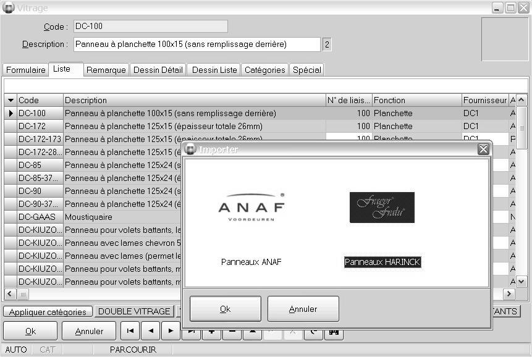Open the Dessin Détail tab
This screenshot has height=357, width=532.
[158, 70]
